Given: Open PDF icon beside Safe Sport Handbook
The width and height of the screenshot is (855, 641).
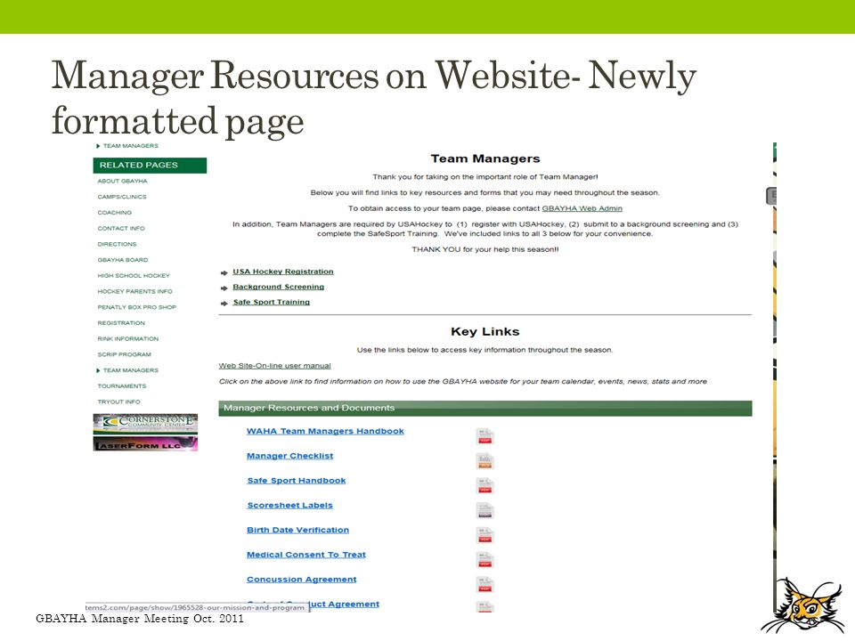Looking at the screenshot, I should (x=484, y=486).
